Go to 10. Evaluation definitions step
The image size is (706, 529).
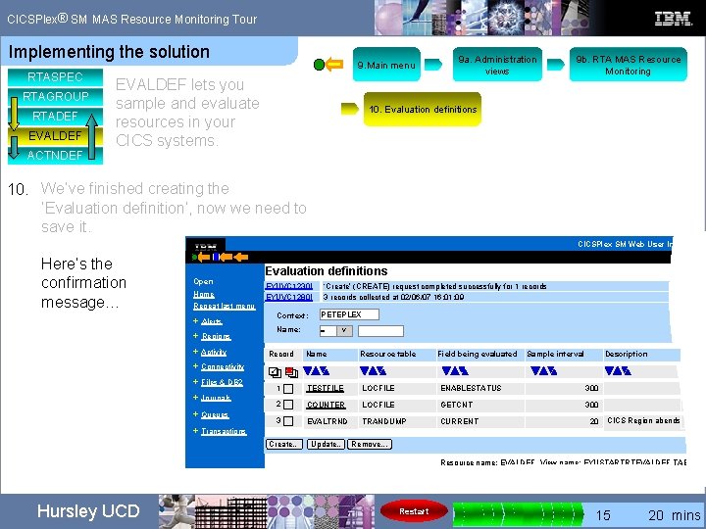[423, 109]
